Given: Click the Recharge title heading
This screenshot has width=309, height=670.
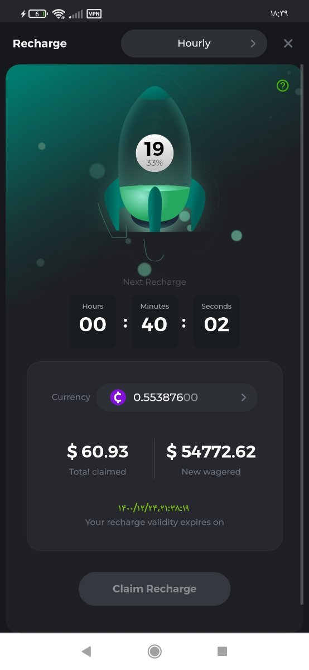Looking at the screenshot, I should [x=40, y=44].
